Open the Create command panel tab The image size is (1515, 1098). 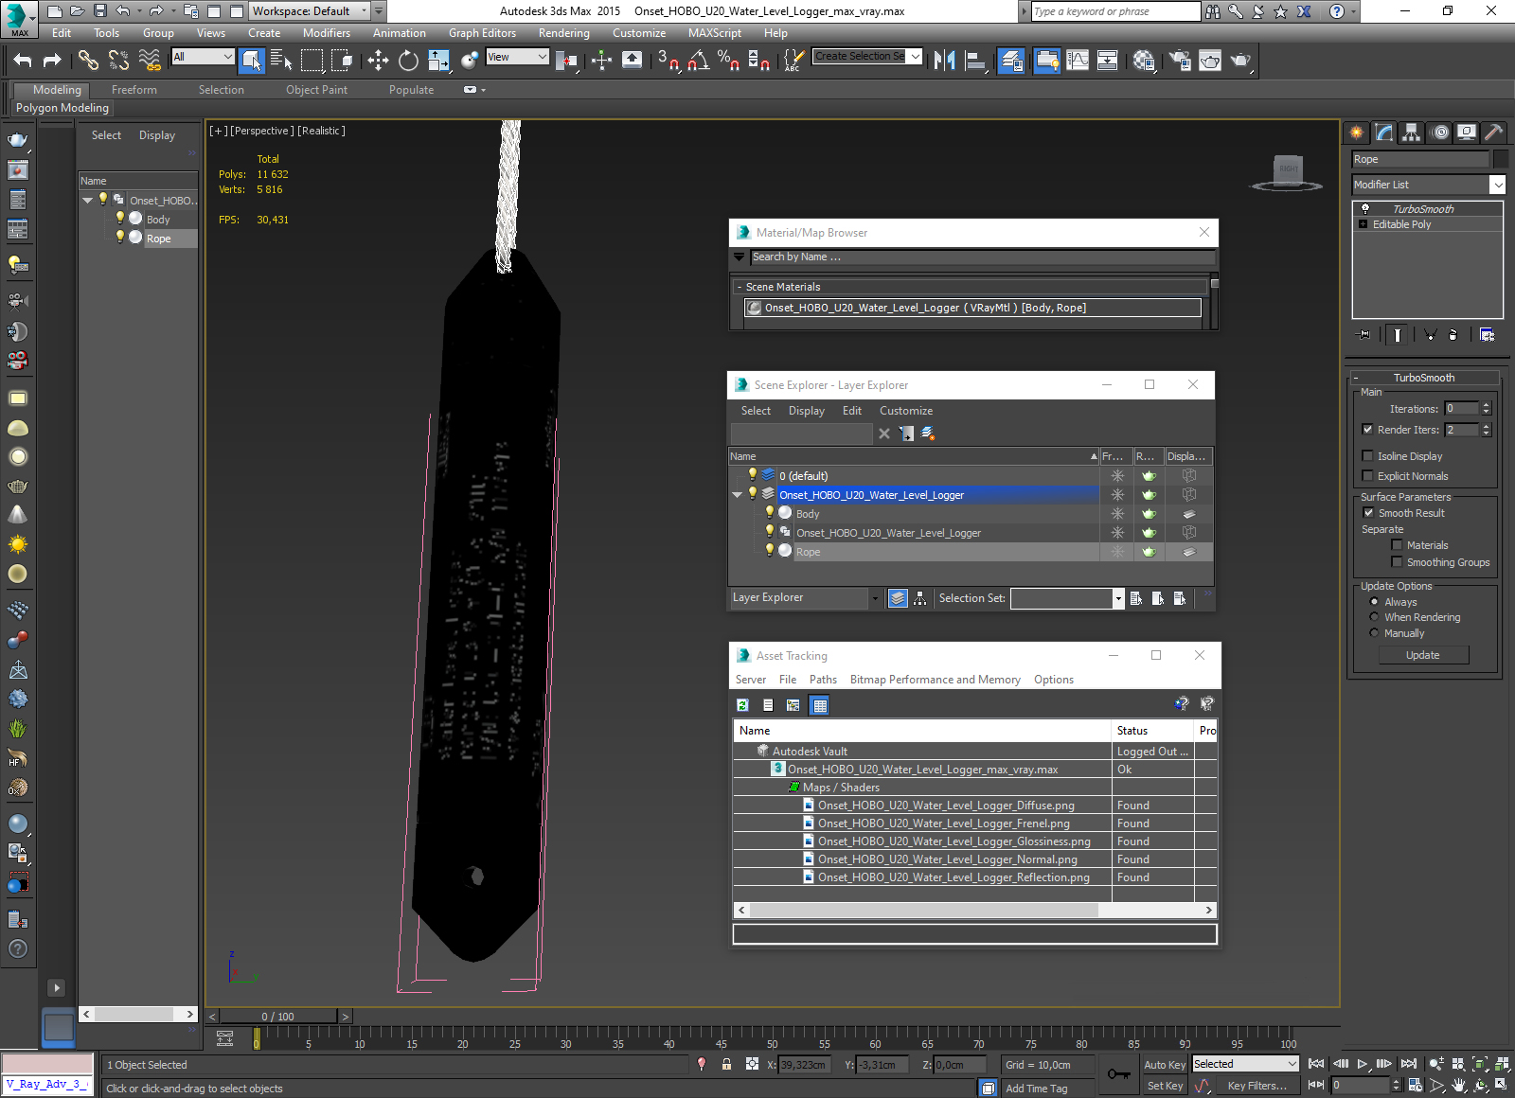[x=1357, y=133]
